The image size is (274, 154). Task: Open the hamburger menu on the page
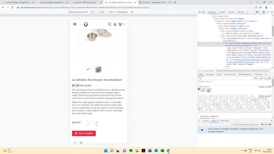click(75, 24)
